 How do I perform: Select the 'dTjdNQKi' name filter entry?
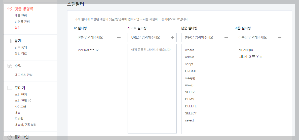coord(246,50)
